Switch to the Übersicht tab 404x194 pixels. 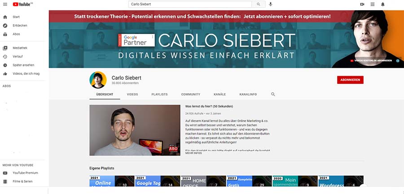pos(105,95)
